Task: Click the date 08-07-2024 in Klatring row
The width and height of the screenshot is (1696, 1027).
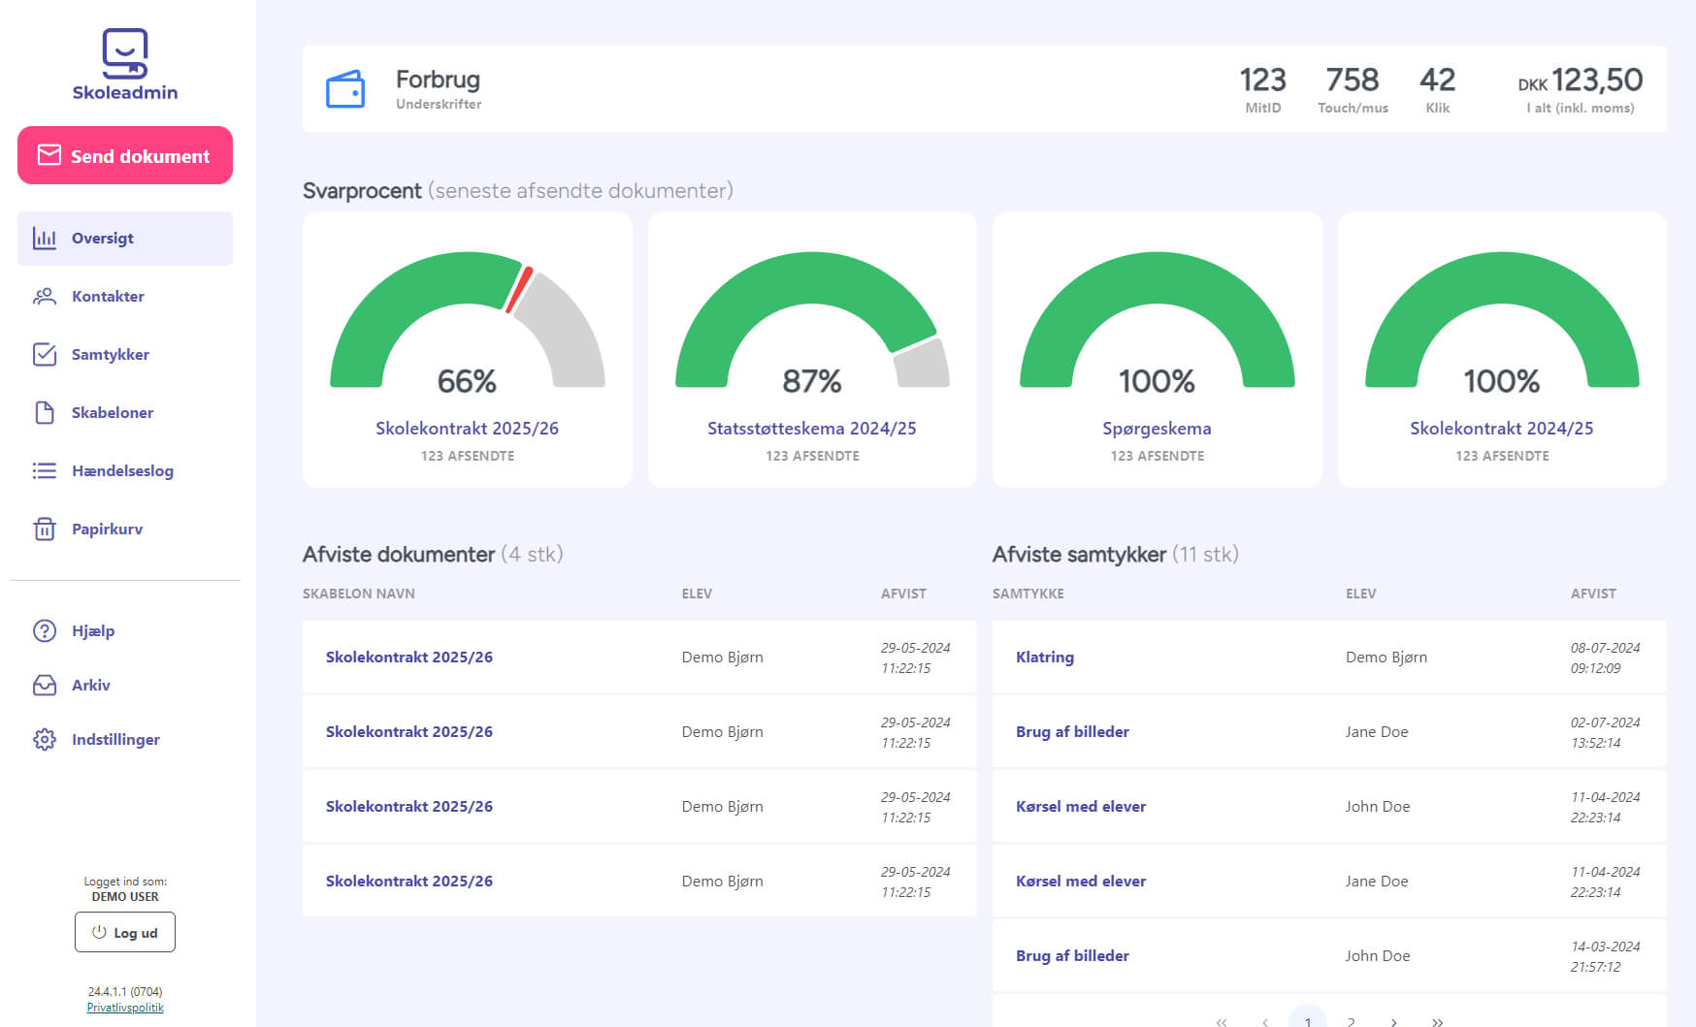Action: point(1605,648)
